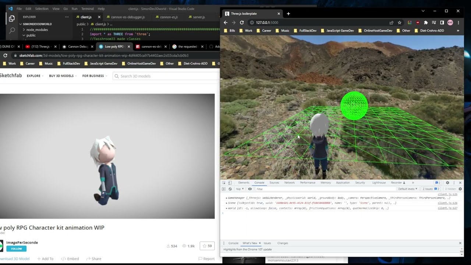Image resolution: width=471 pixels, height=265 pixels.
Task: Reload the Sketchfab browser page
Action: [5, 55]
